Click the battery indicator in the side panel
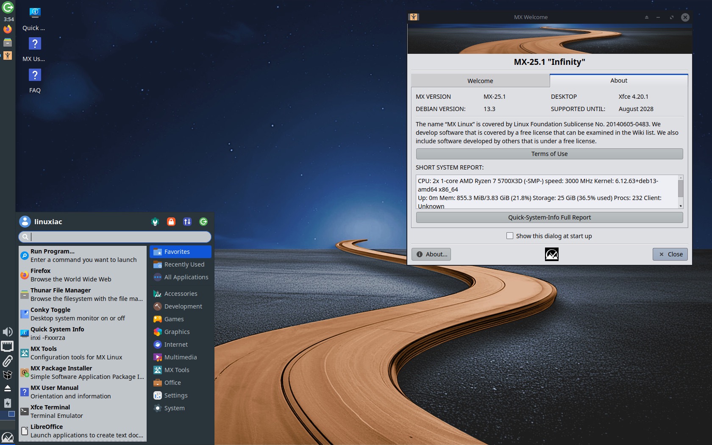 click(7, 403)
